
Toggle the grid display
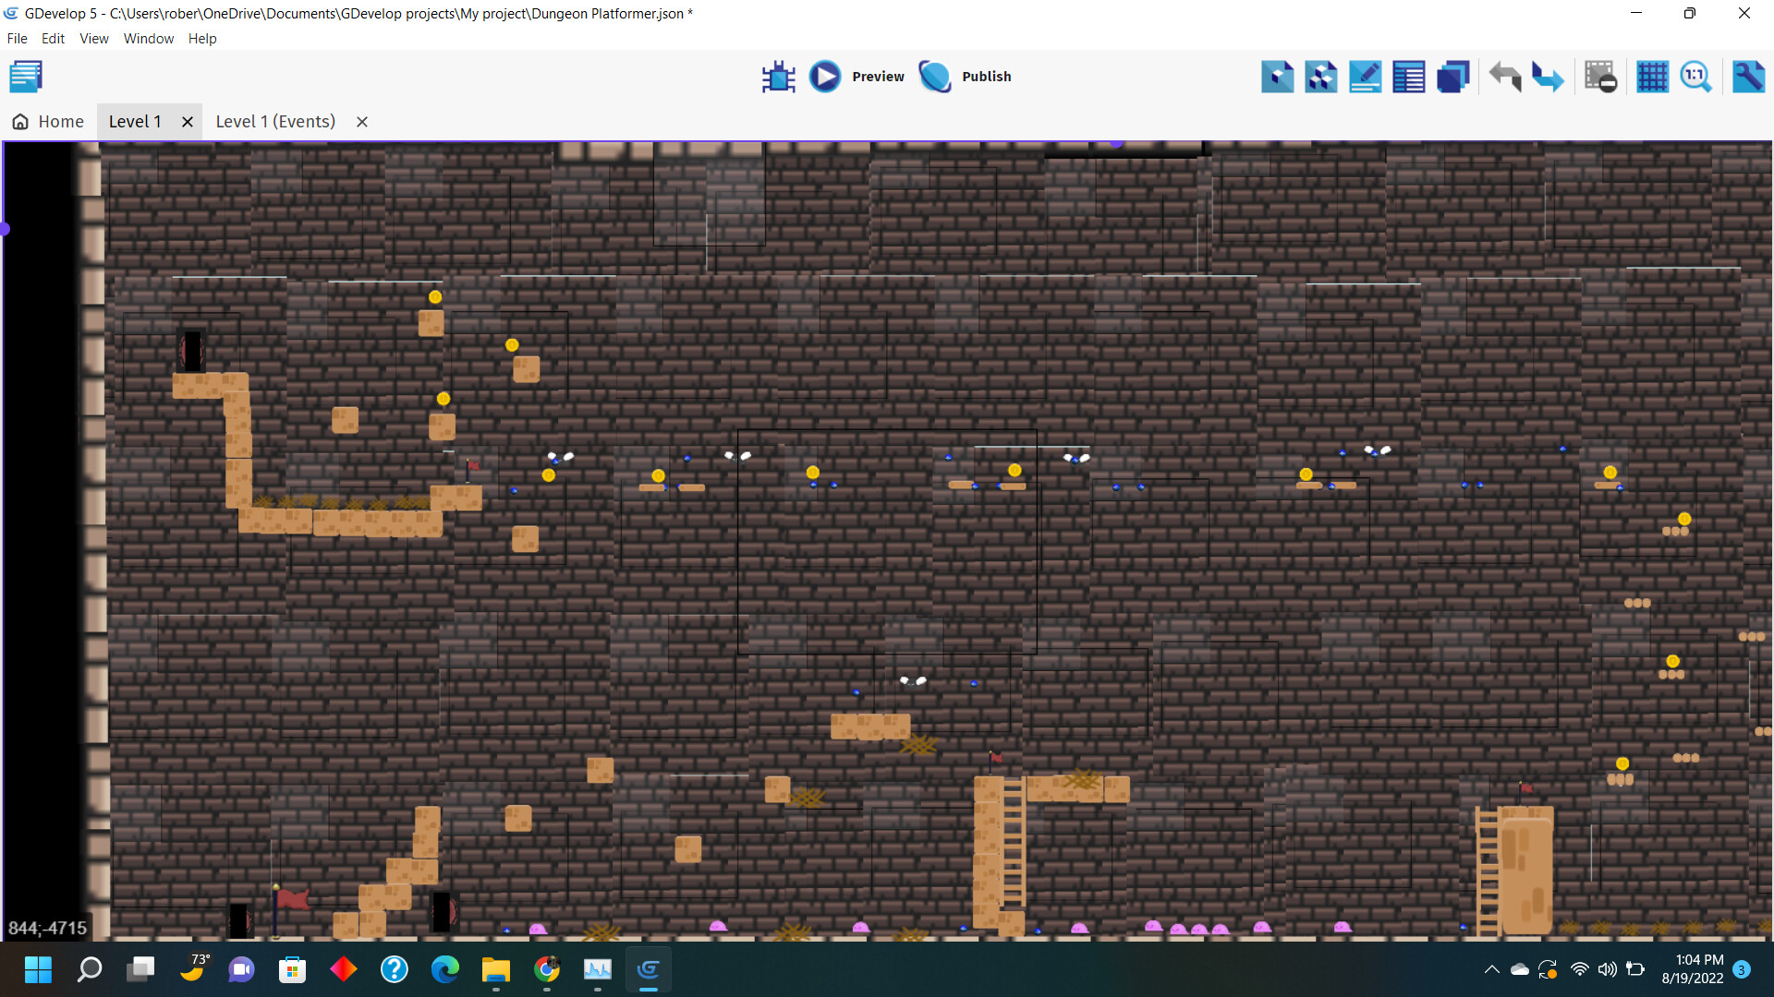pos(1652,77)
